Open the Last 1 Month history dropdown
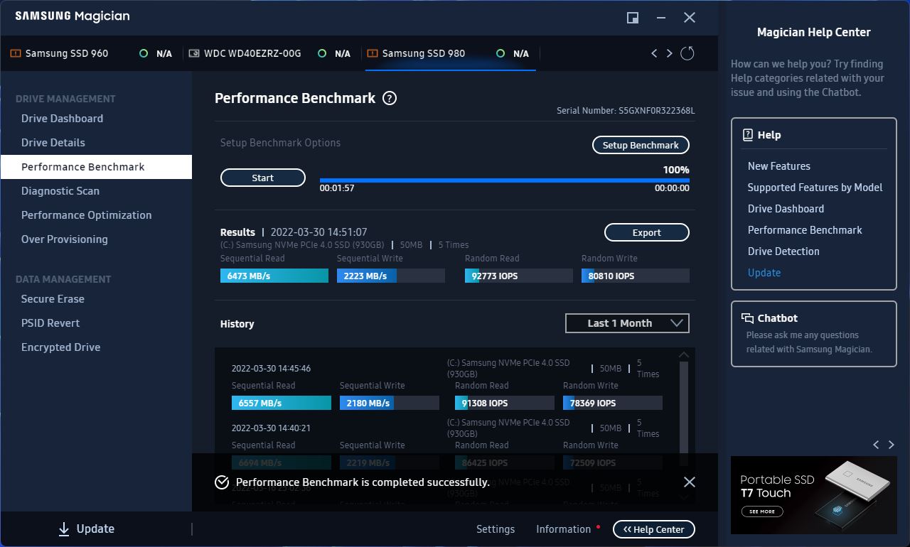Screen dimensions: 910x547 [x=627, y=323]
